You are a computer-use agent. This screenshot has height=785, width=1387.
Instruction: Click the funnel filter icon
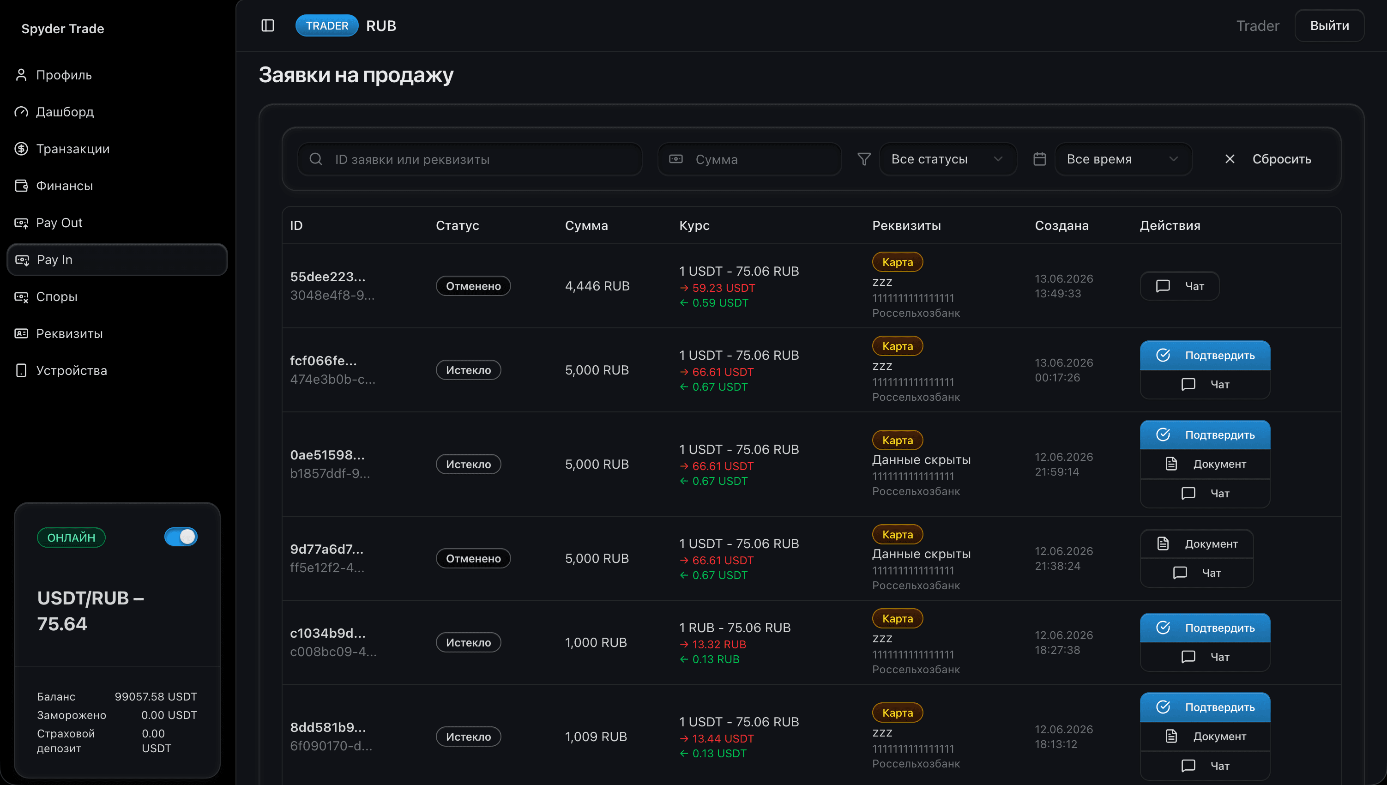click(x=864, y=159)
